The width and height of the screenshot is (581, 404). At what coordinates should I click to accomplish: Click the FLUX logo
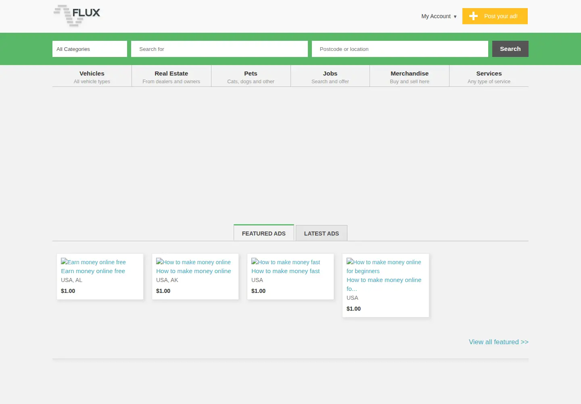[x=77, y=16]
